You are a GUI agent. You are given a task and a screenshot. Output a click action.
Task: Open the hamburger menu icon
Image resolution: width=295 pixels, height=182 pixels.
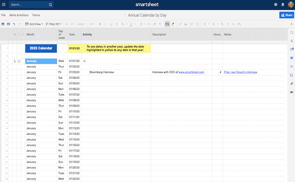pyautogui.click(x=3, y=5)
